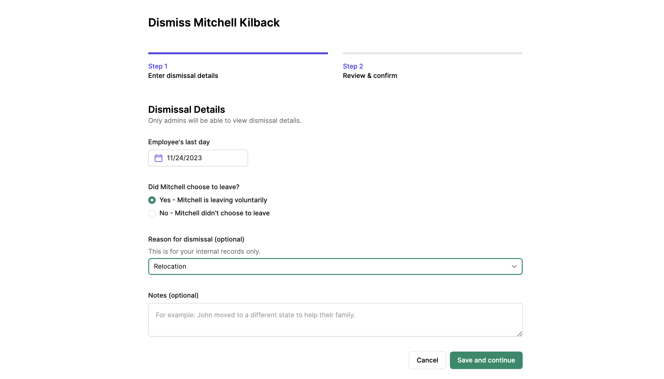The image size is (664, 379).
Task: Grab the Notes textarea resize handle
Action: (520, 334)
